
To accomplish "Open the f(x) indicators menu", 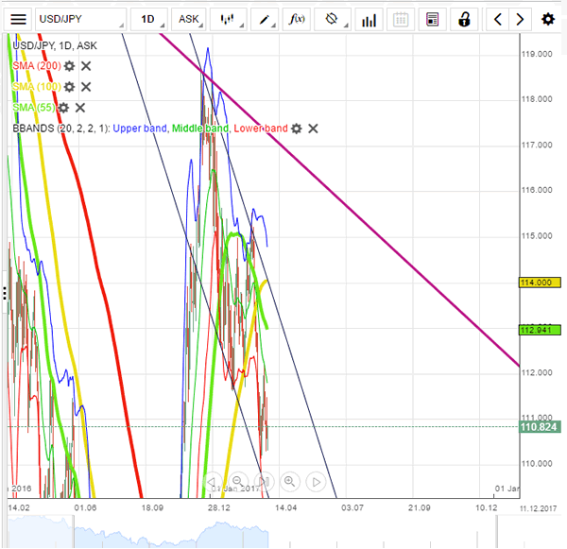I will coord(298,19).
